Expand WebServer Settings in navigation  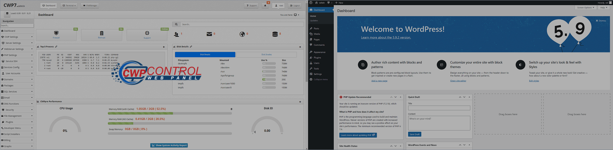point(17,49)
